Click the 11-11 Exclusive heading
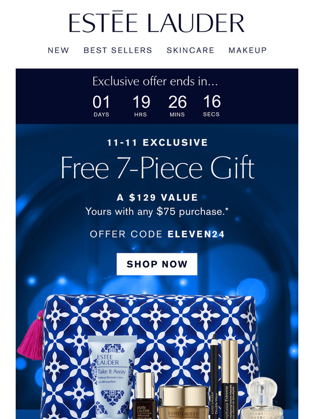 [x=157, y=142]
